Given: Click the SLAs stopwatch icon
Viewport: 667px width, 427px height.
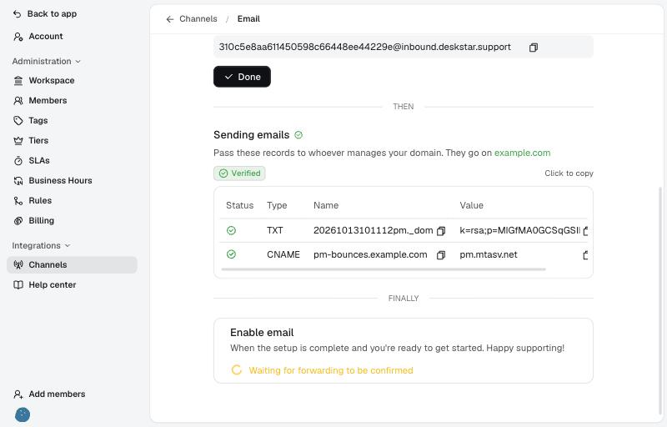Looking at the screenshot, I should (18, 161).
